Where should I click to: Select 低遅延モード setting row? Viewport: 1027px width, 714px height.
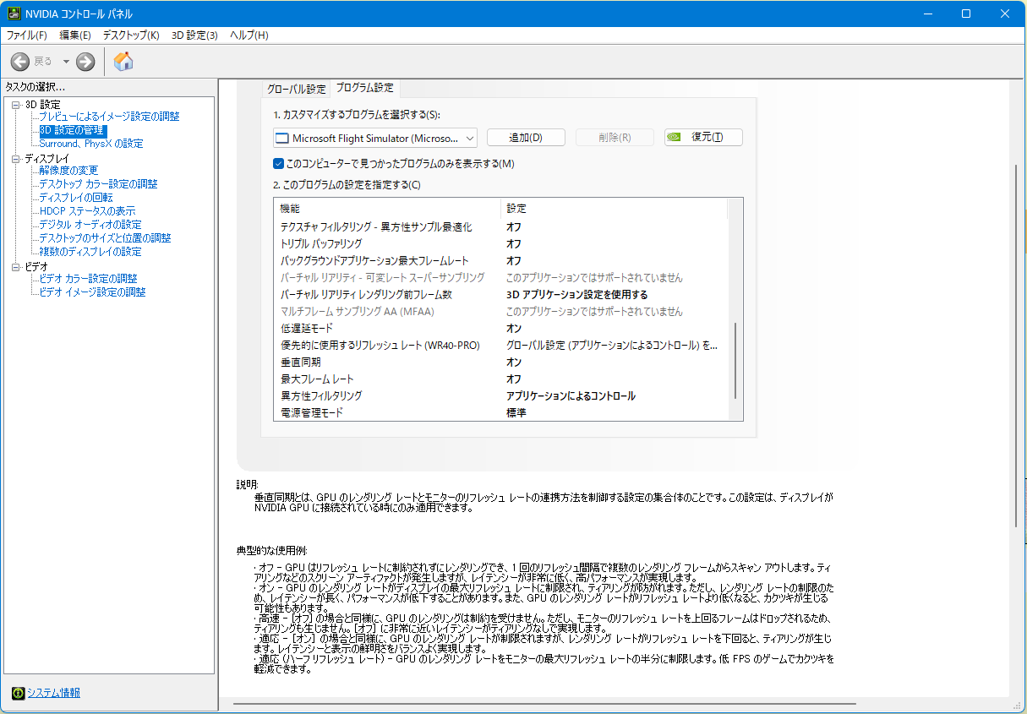coord(500,328)
